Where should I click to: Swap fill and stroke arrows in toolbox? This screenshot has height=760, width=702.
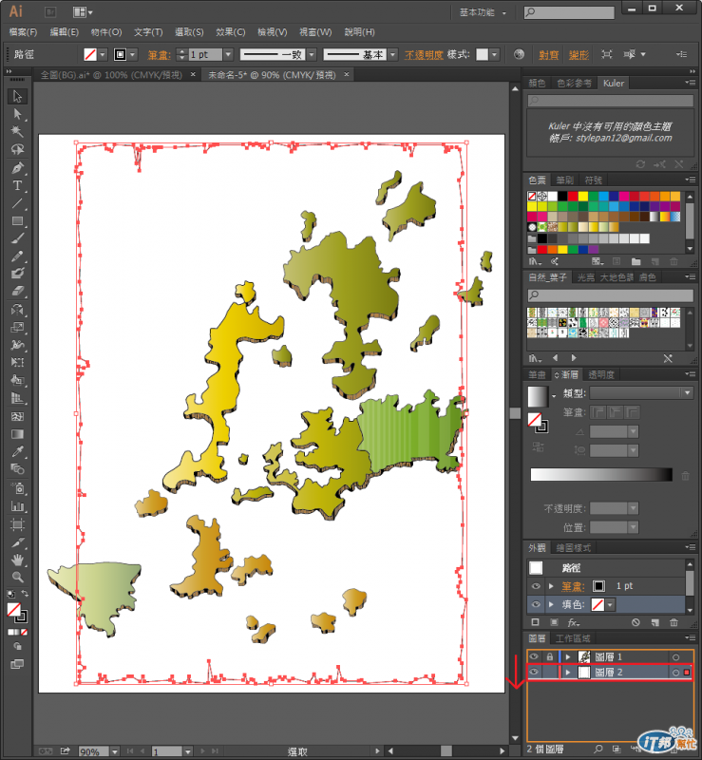(25, 594)
